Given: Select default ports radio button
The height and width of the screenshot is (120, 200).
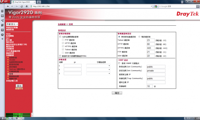Looking at the screenshot, I should pos(139,37).
